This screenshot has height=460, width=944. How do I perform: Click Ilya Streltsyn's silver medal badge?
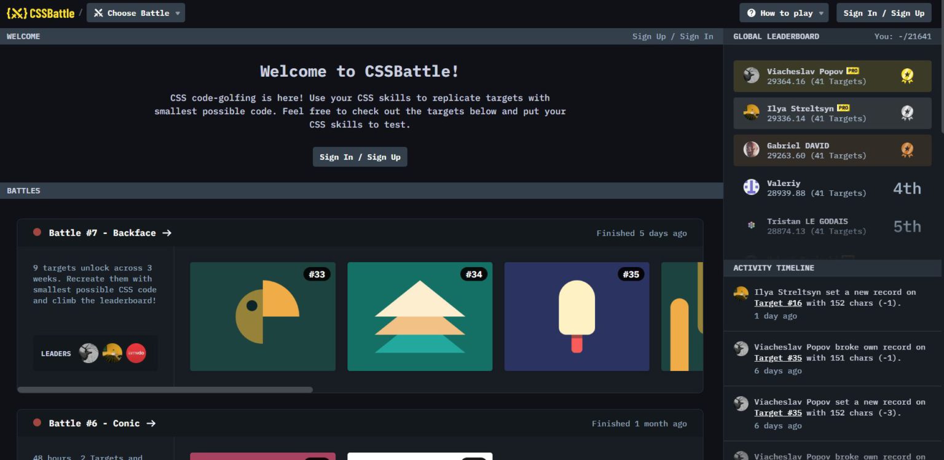(907, 113)
